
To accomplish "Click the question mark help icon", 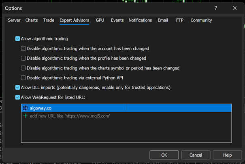I will (x=216, y=8).
